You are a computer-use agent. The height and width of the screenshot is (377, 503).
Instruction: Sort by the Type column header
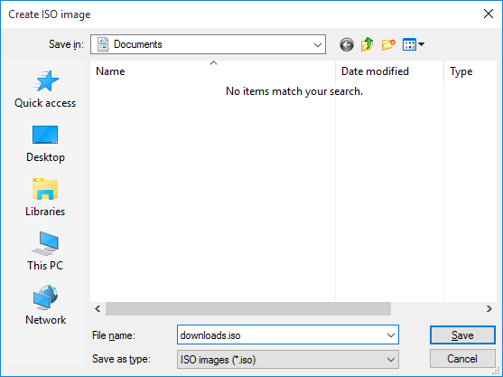[470, 71]
